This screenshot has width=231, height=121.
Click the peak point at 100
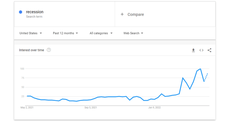tap(200, 69)
